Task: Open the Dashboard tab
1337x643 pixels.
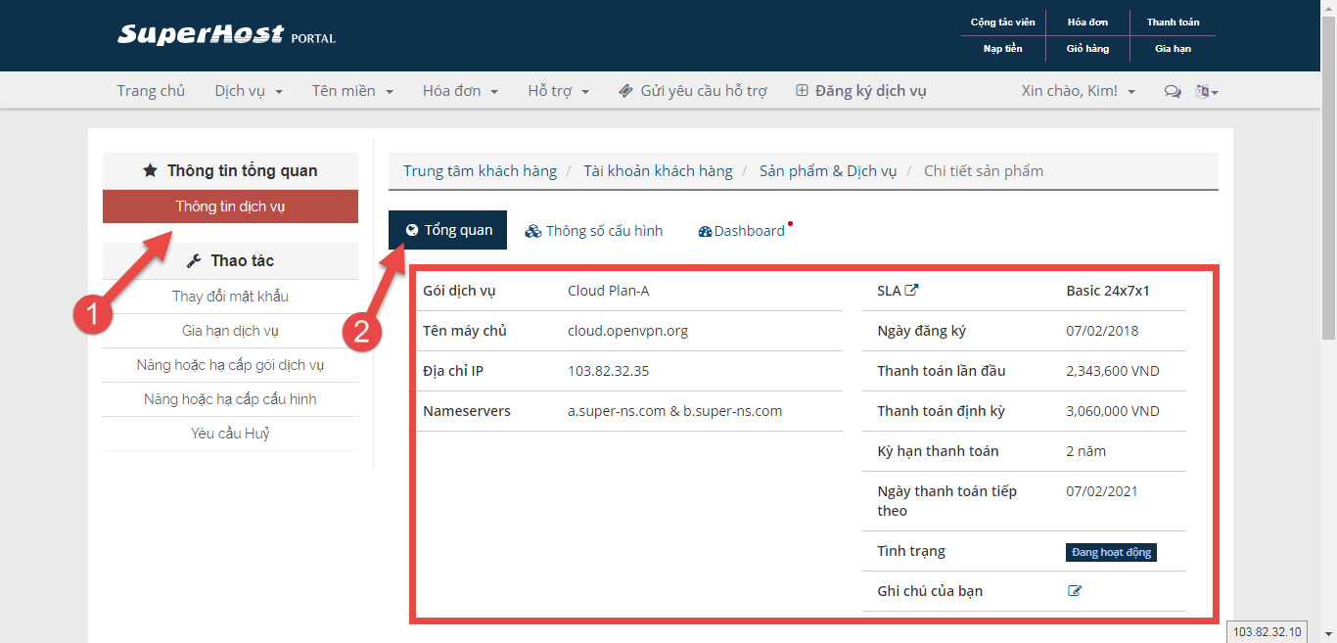Action: click(x=742, y=231)
